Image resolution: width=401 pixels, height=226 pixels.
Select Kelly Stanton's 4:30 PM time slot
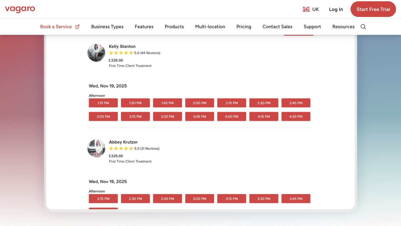point(296,116)
